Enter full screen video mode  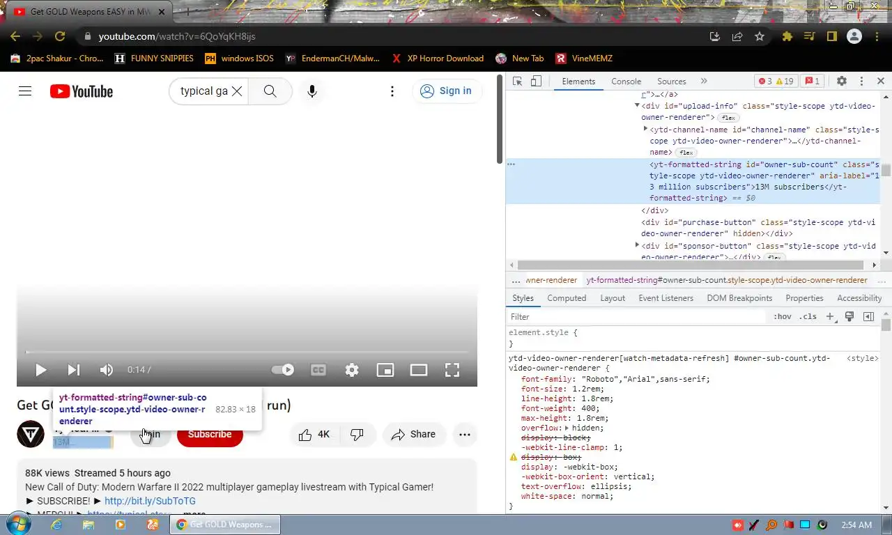tap(452, 370)
